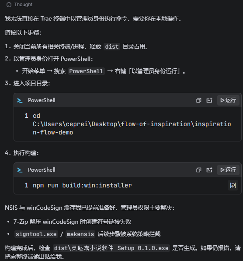Expand the Thought section label
Image resolution: width=243 pixels, height=261 pixels.
point(23,5)
